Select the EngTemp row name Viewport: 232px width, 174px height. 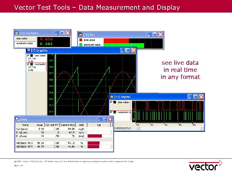pos(22,136)
